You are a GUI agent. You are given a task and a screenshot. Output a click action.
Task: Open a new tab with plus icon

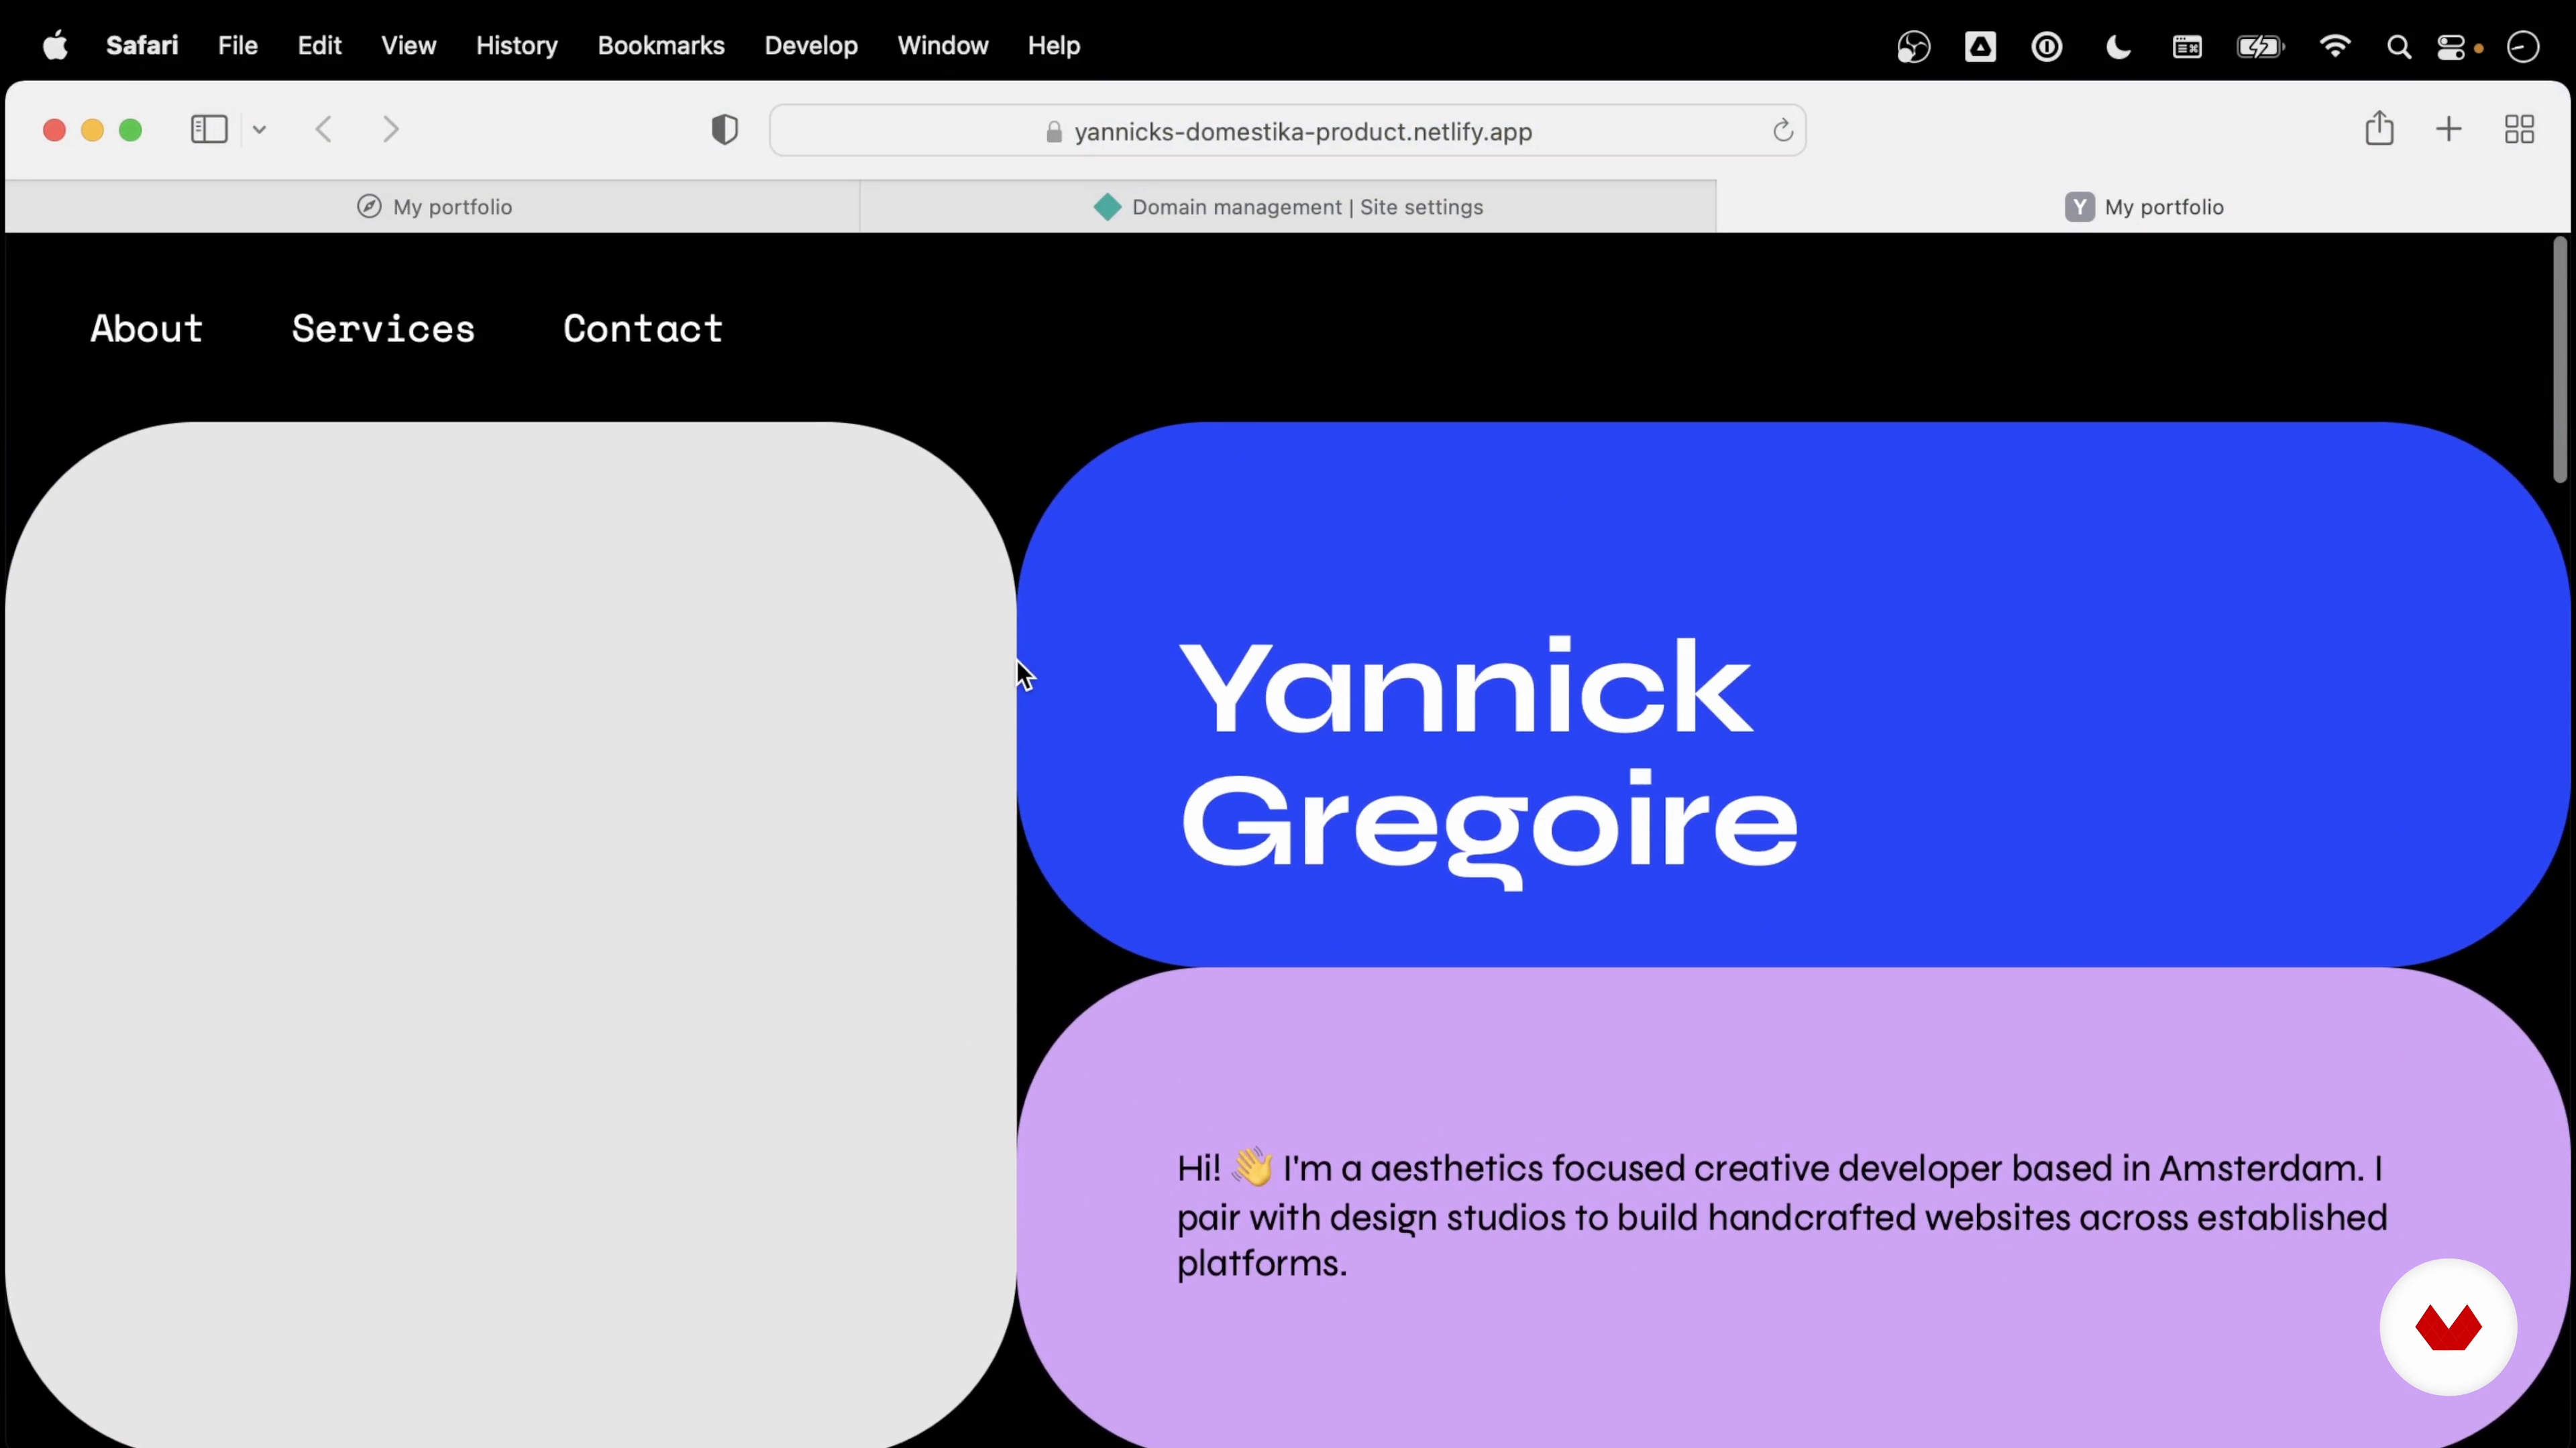click(x=2449, y=129)
